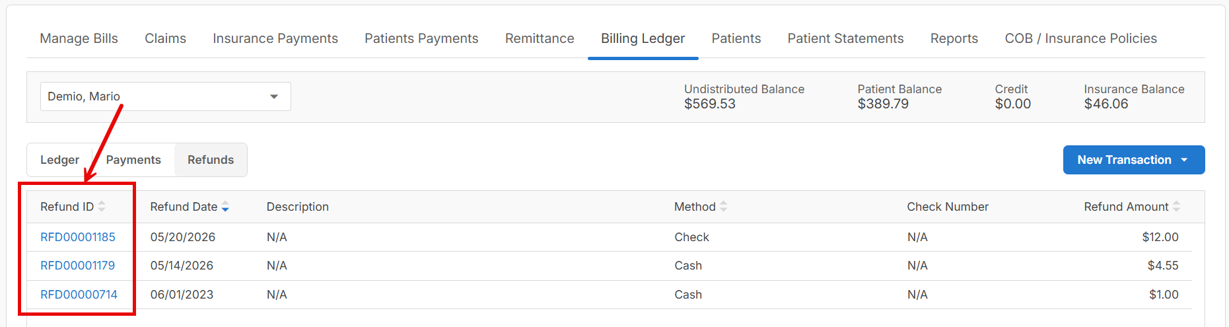Sort by Refund ID column arrows

click(x=102, y=207)
